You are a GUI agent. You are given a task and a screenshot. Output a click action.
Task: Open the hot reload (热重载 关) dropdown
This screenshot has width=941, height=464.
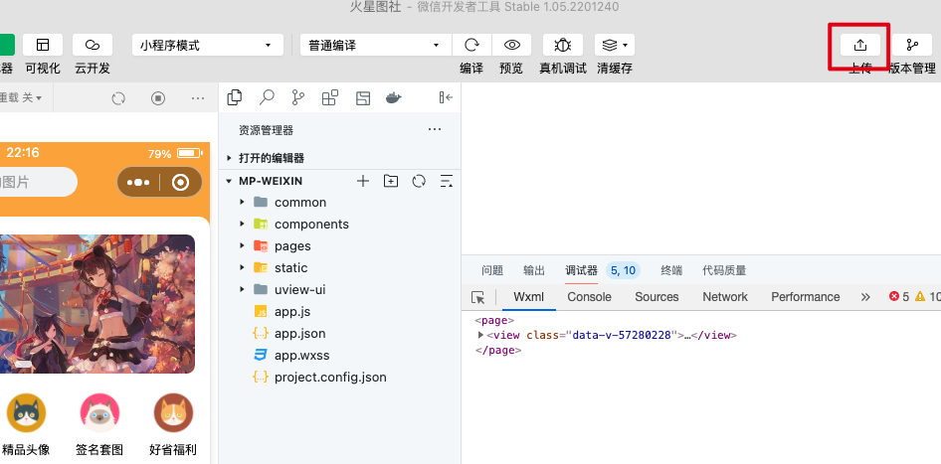(x=22, y=97)
